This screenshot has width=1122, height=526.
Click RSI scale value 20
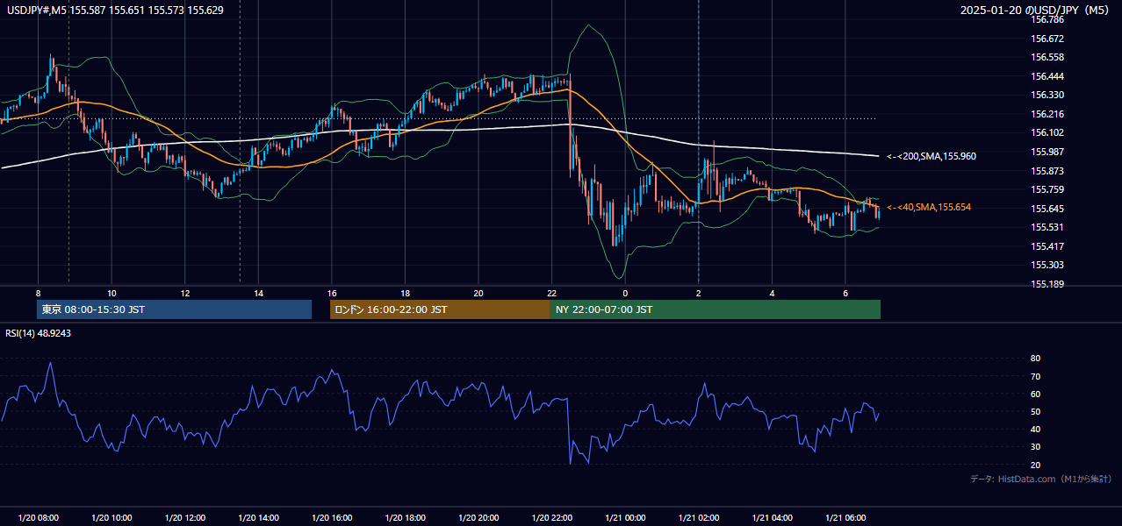pos(1035,465)
